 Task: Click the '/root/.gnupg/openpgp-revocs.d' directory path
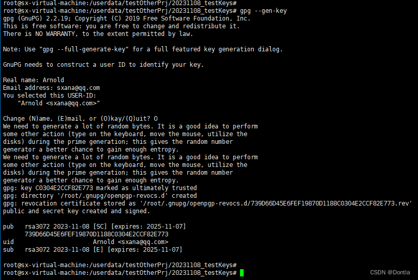tap(113, 196)
